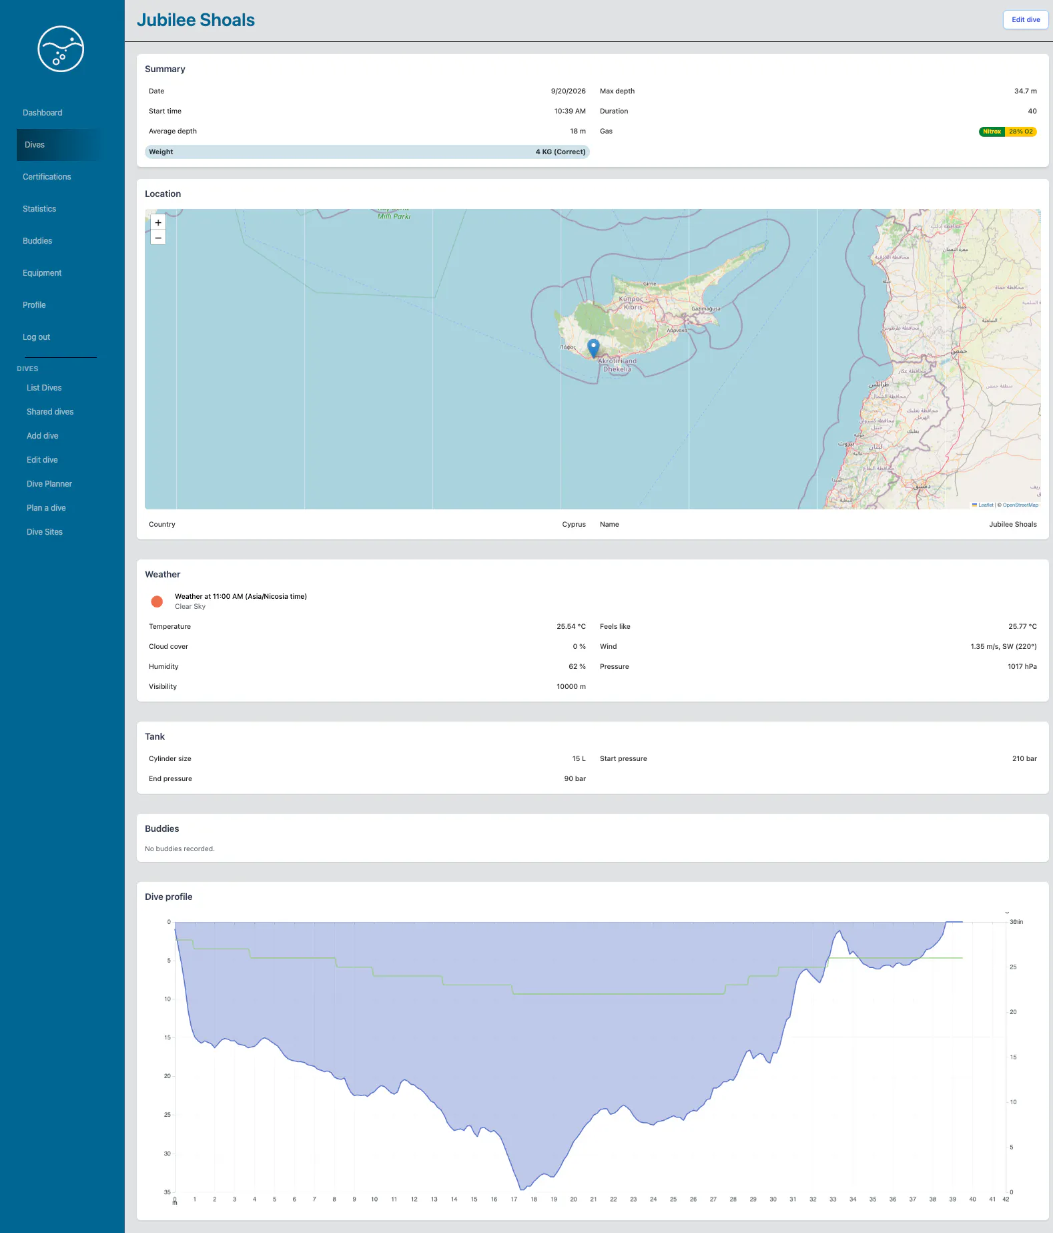Click the country value Cyprus
1053x1233 pixels.
point(574,525)
